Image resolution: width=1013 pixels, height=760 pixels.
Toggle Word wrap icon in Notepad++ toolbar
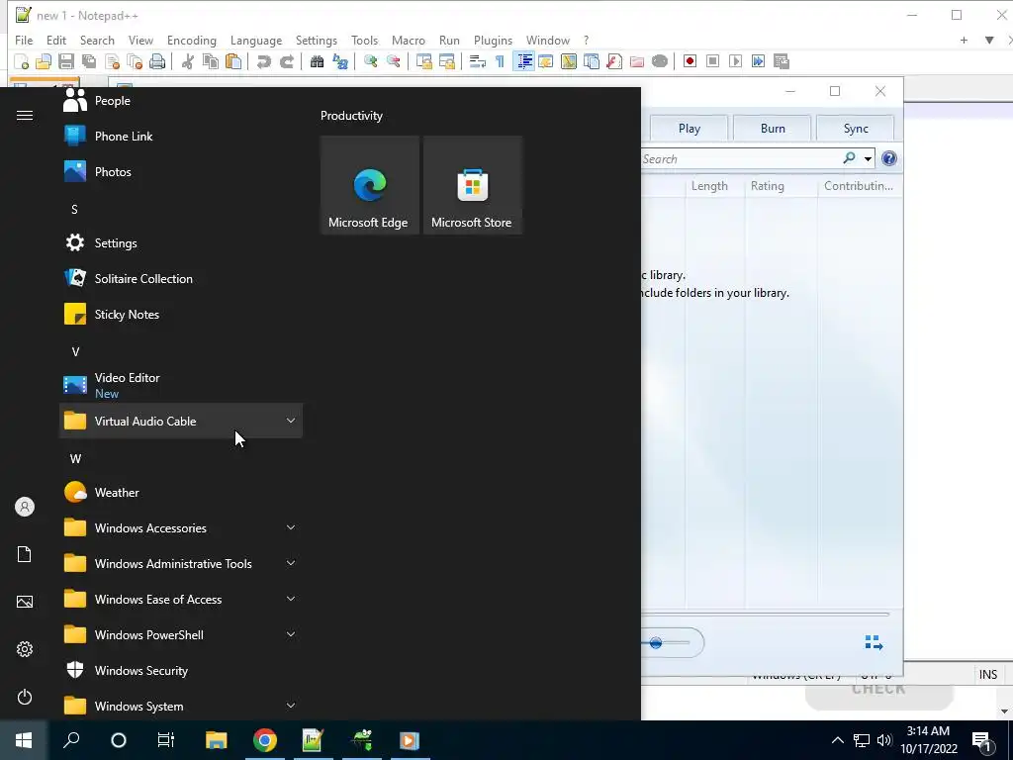click(x=478, y=61)
